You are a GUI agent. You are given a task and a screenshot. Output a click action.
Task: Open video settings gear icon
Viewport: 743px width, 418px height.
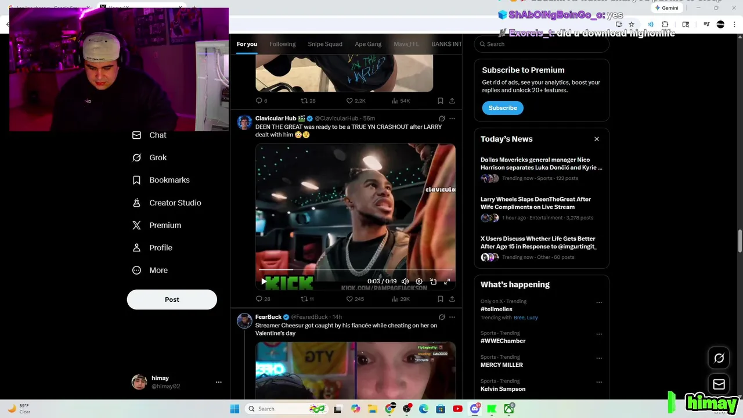tap(419, 282)
